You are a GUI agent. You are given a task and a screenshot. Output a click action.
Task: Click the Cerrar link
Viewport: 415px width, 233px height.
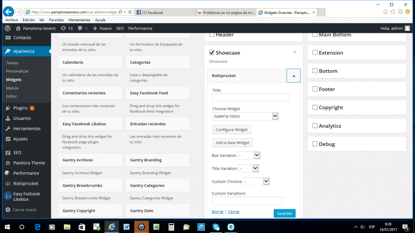[x=234, y=212]
